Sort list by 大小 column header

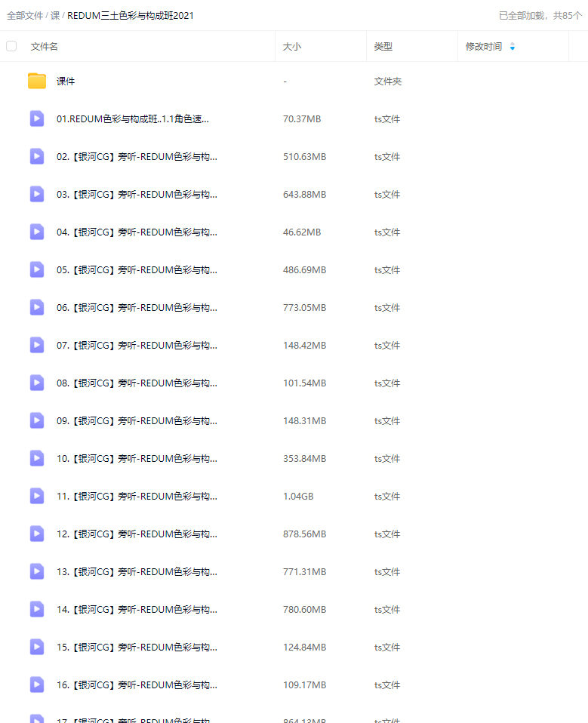(292, 47)
